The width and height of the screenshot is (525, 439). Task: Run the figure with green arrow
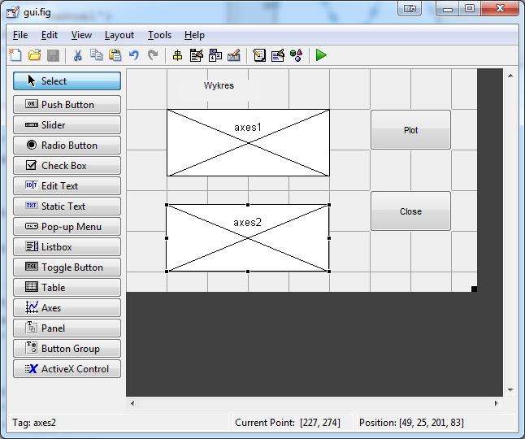coord(321,55)
